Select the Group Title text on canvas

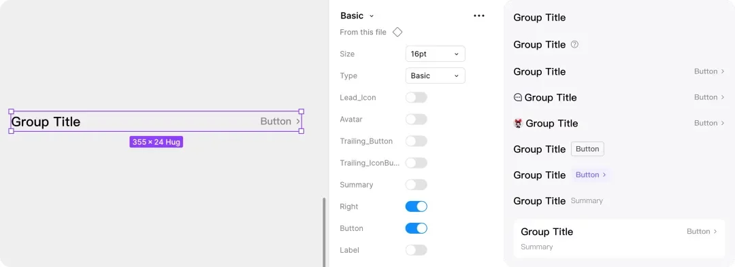point(46,122)
